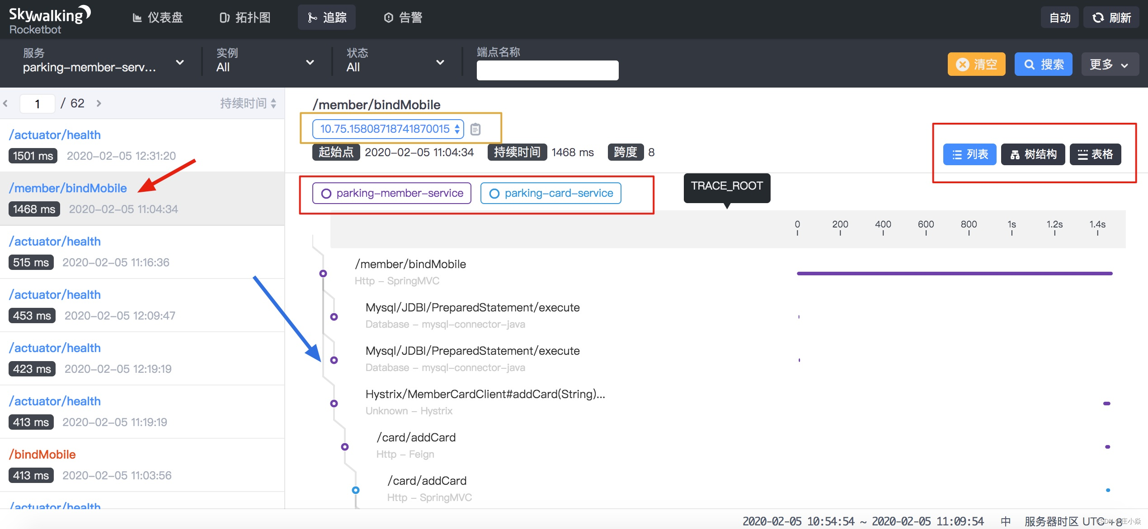This screenshot has width=1148, height=529.
Task: Open the 拓扑图 topology tab
Action: [245, 18]
